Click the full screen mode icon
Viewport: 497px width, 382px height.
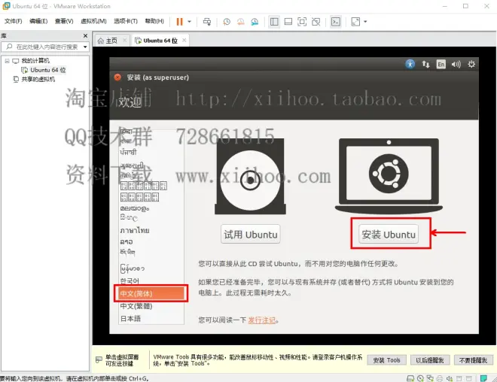click(x=302, y=22)
